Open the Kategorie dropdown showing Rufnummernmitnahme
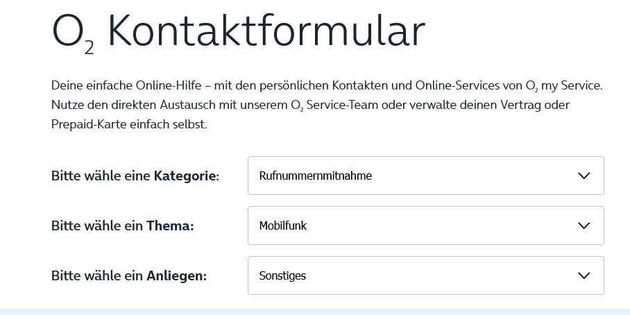Image resolution: width=630 pixels, height=315 pixels. (x=425, y=176)
